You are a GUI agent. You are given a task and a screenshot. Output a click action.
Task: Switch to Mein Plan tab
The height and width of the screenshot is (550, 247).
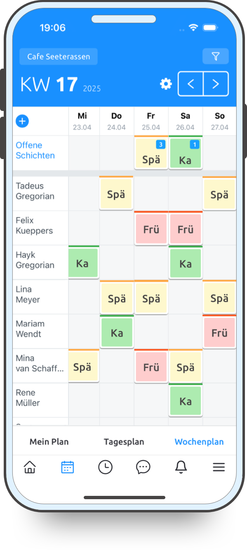click(x=49, y=442)
